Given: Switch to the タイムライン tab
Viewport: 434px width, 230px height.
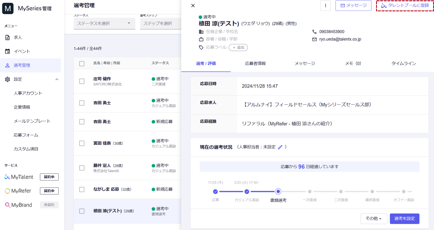Looking at the screenshot, I should tap(403, 64).
